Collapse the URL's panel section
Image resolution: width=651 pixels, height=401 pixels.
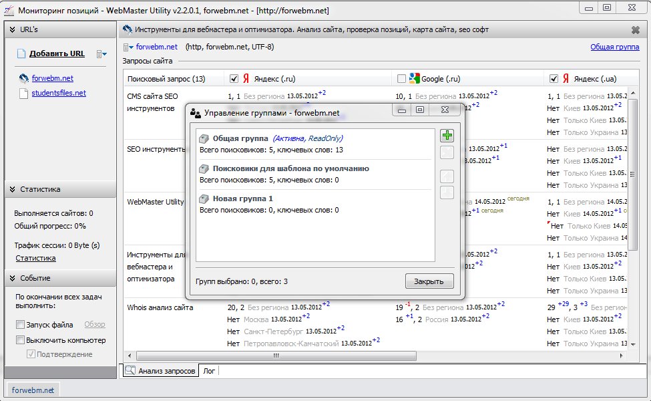click(12, 30)
